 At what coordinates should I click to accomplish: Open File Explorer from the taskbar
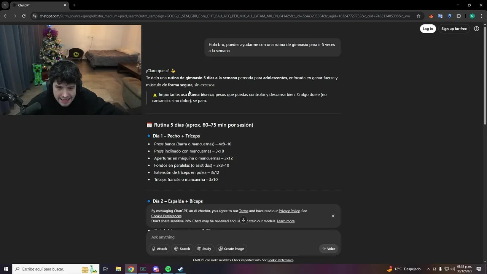pos(118,269)
